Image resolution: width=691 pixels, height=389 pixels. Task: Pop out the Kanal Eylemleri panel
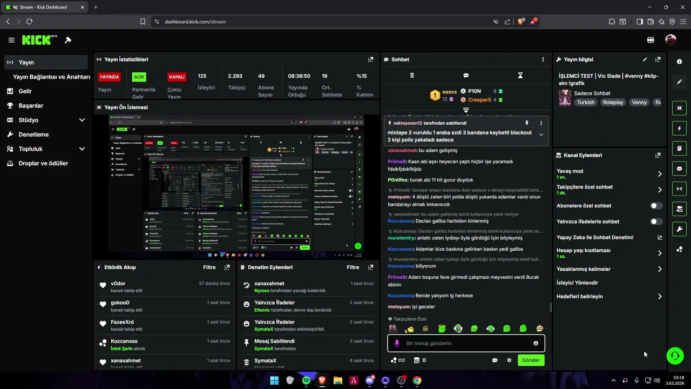click(x=658, y=155)
